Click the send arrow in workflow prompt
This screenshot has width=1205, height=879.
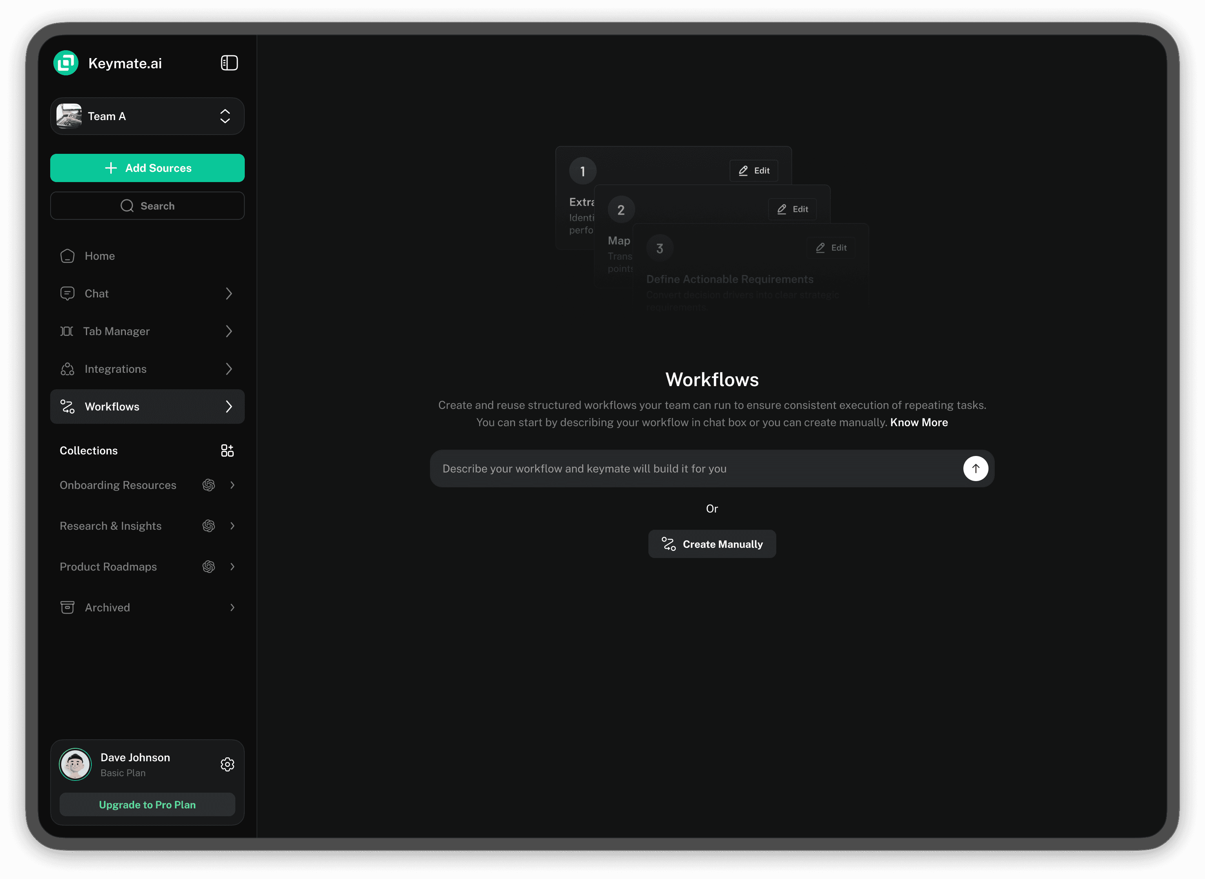[x=975, y=469]
